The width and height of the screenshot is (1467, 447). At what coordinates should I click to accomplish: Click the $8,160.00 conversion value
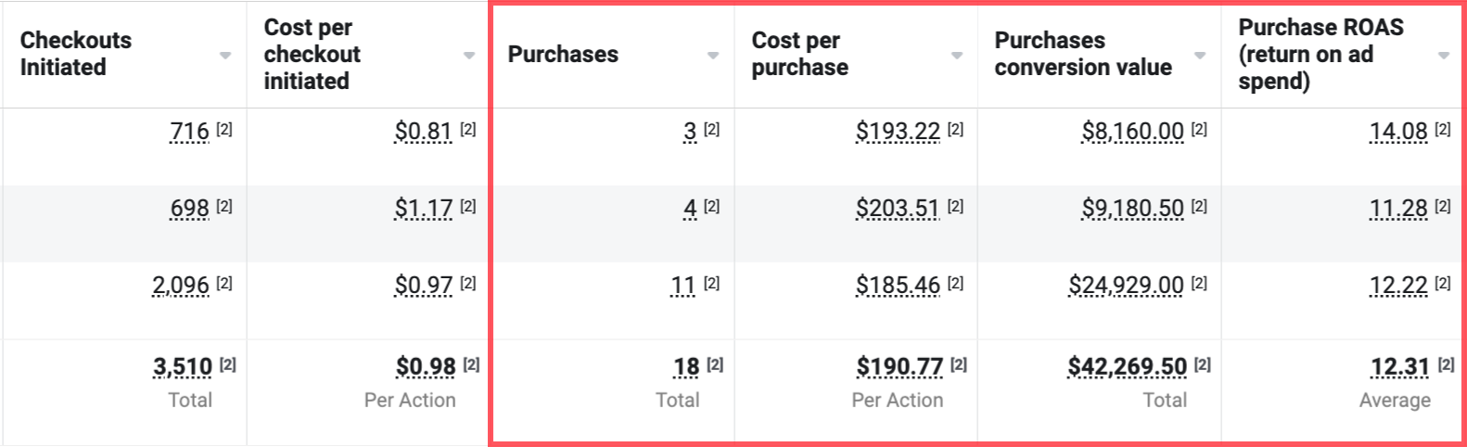coord(1132,132)
